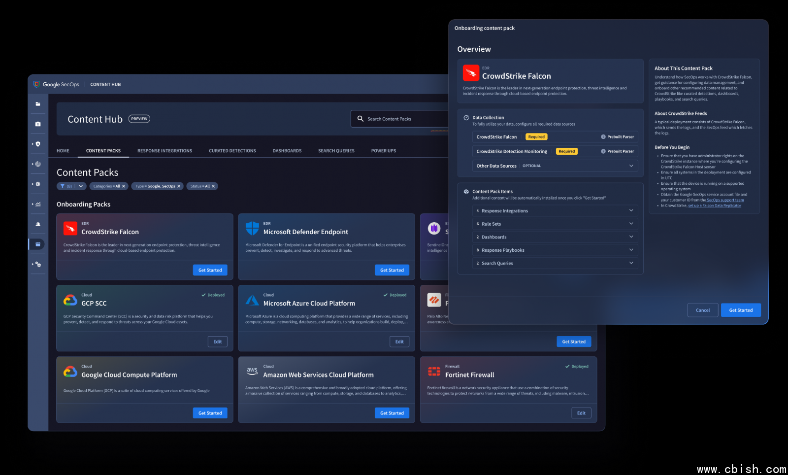Image resolution: width=788 pixels, height=475 pixels.
Task: Click info icon beside CrowdStrike Falcon Prebuilt Parser
Action: coord(603,137)
